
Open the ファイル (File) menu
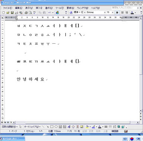pyautogui.click(x=7, y=8)
